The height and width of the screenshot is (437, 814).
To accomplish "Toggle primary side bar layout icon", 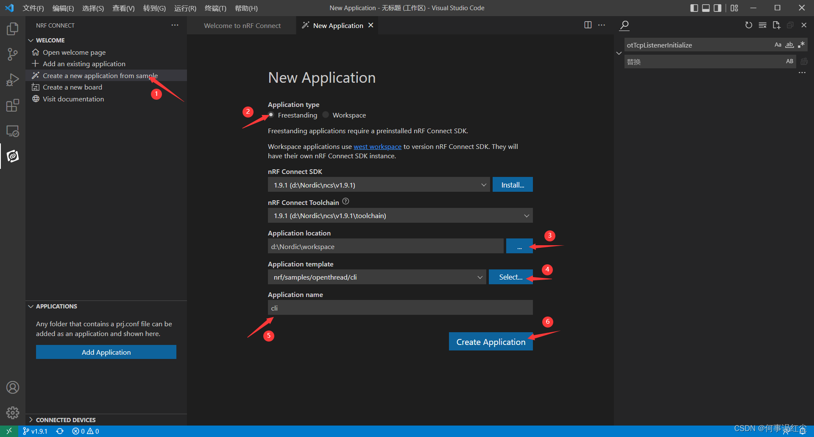I will click(x=694, y=8).
